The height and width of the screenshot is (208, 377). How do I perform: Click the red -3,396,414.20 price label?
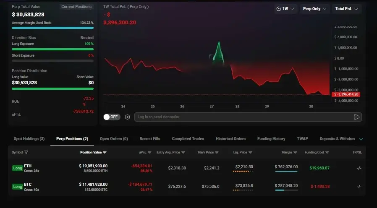(x=346, y=94)
